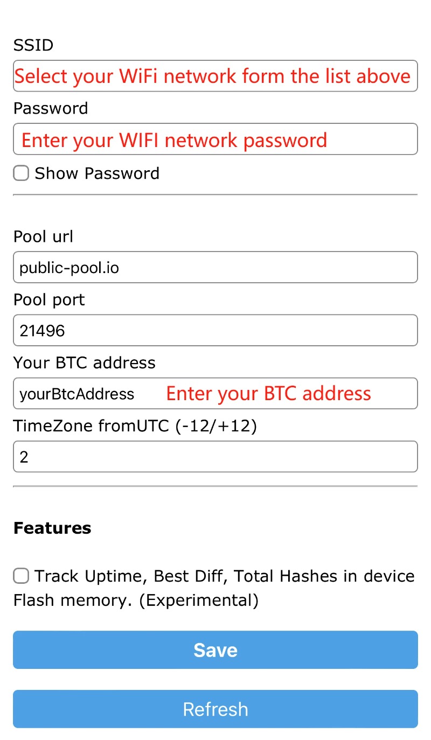Check the flash memory tracking option under Features
Viewport: 431px width, 740px height.
point(20,576)
